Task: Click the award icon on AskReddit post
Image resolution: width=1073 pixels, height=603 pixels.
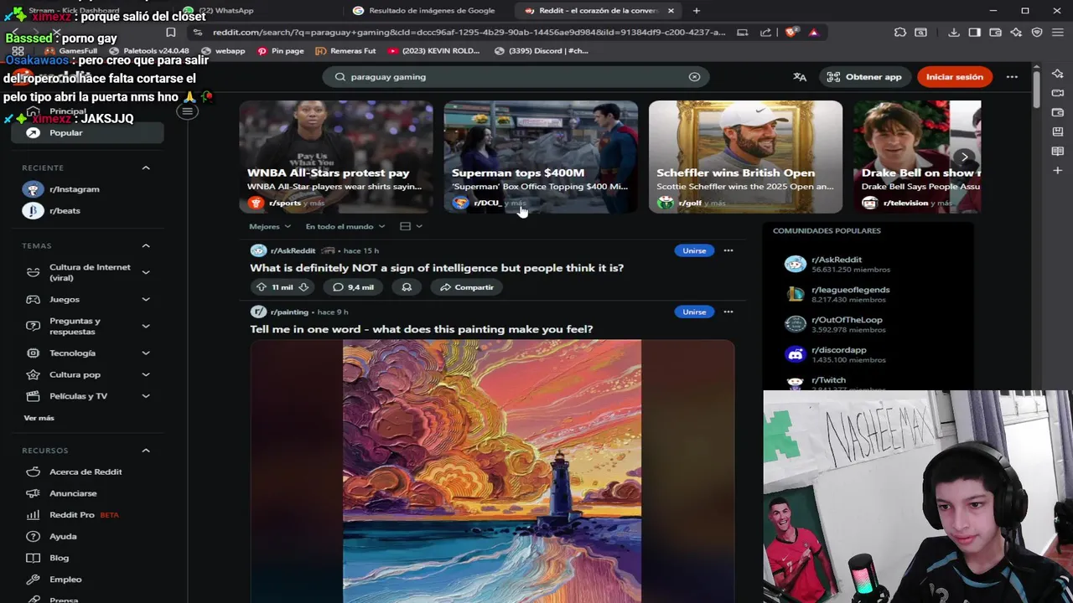Action: (407, 287)
